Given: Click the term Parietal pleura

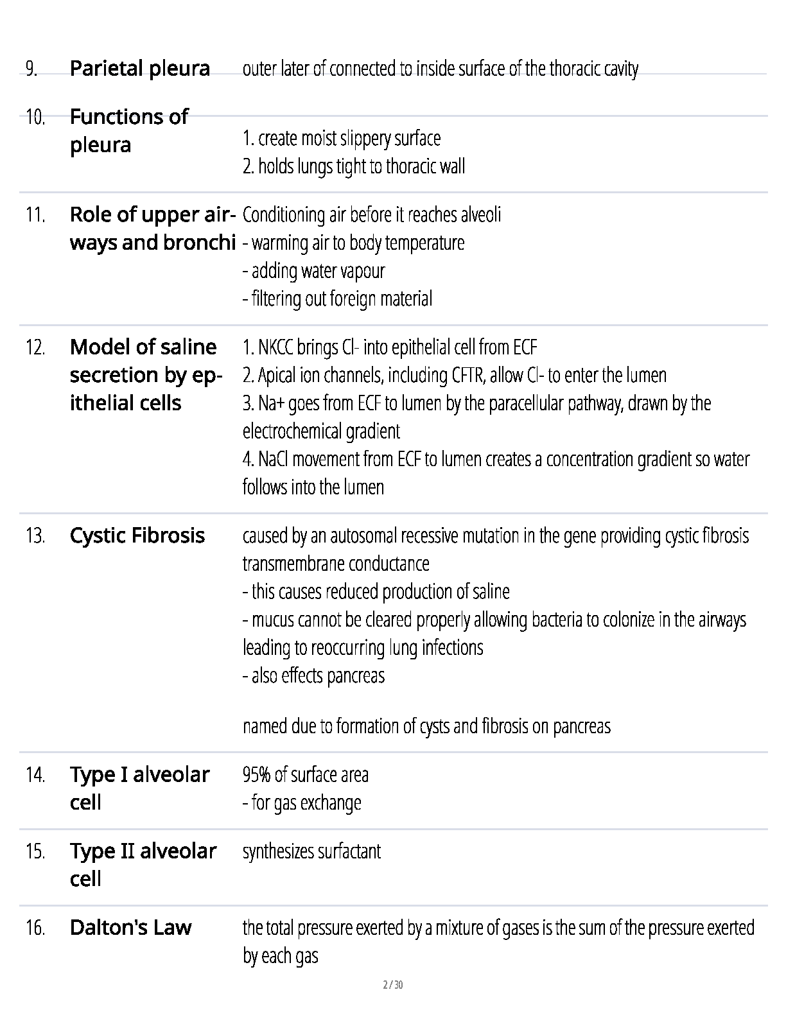Looking at the screenshot, I should point(139,68).
